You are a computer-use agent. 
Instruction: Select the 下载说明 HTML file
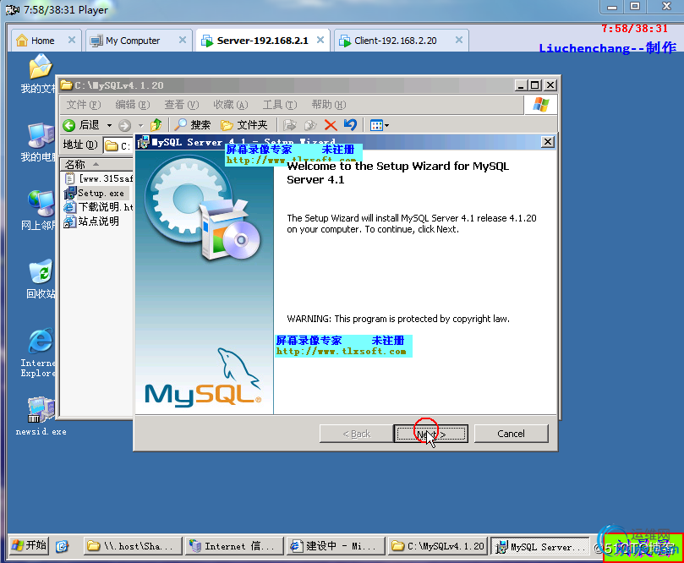(99, 207)
